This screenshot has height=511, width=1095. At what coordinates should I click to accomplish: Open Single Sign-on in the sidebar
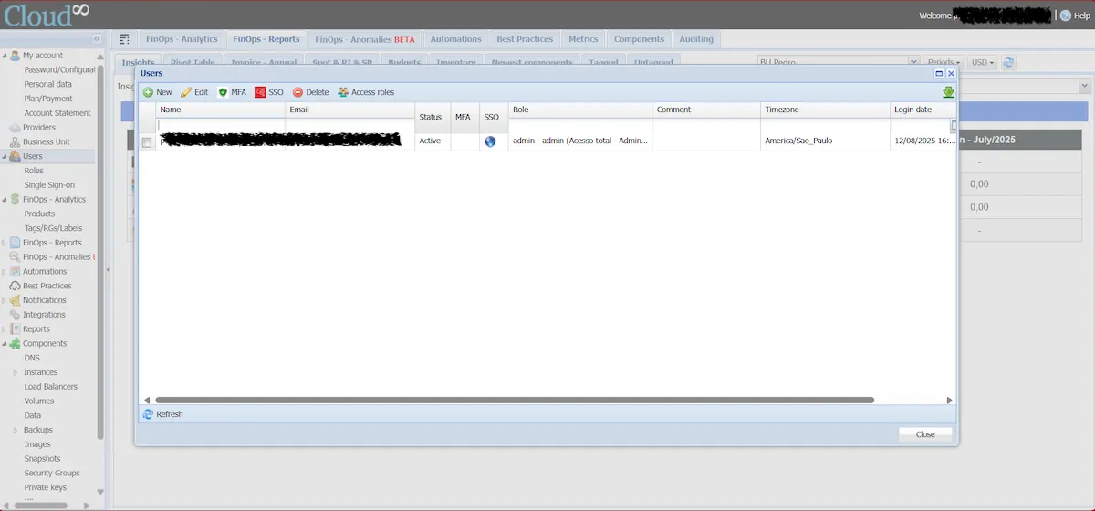tap(49, 185)
